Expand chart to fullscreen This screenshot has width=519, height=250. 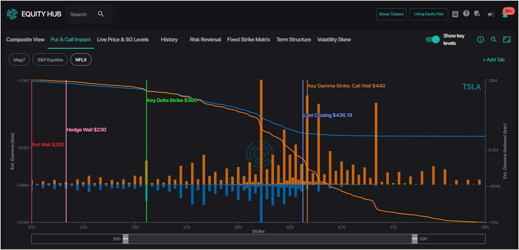[x=507, y=39]
